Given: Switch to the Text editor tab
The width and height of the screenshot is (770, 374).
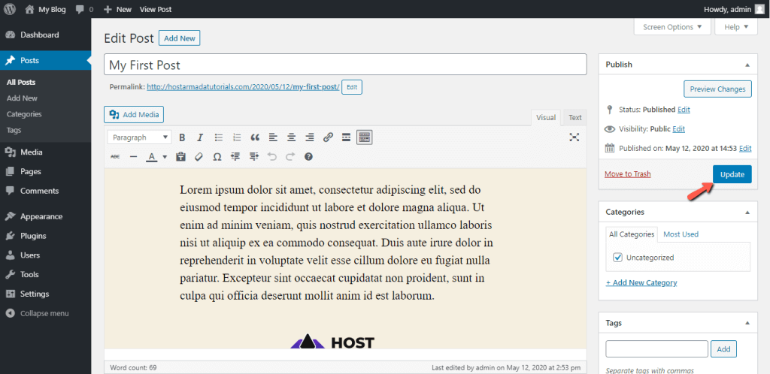Looking at the screenshot, I should click(575, 118).
